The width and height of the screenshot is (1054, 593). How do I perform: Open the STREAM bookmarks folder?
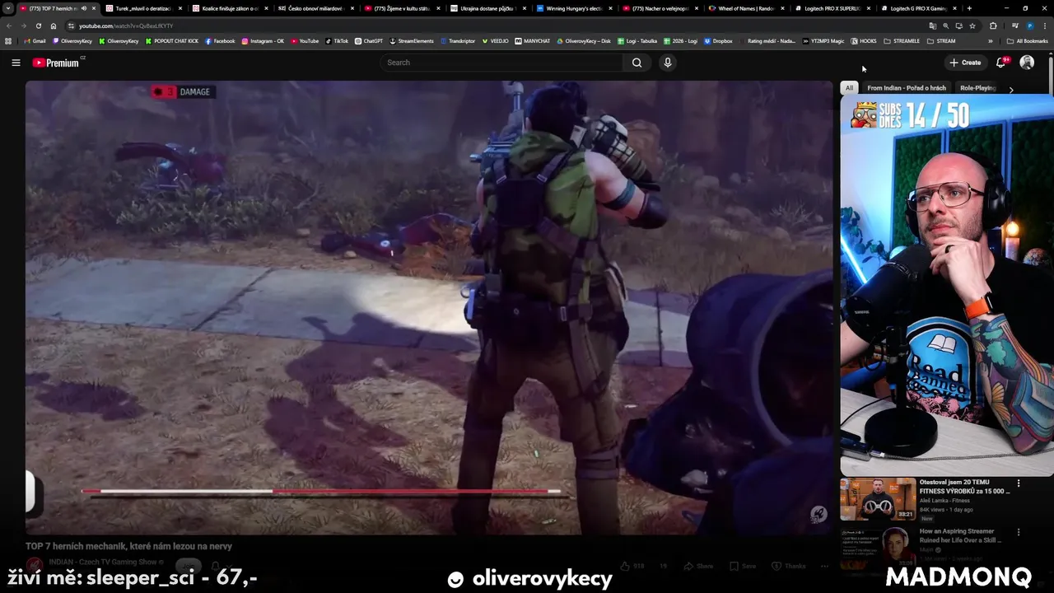coord(941,41)
